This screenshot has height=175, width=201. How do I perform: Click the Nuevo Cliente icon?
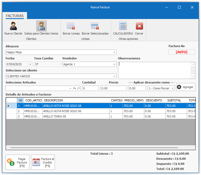point(13,26)
